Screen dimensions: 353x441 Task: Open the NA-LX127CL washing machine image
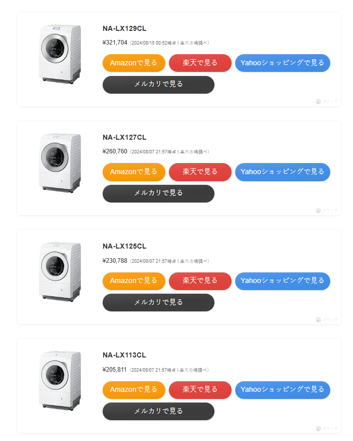(60, 163)
